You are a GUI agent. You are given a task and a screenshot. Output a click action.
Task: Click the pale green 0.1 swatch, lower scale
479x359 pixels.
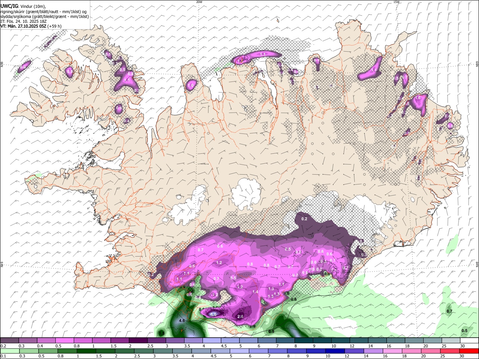[9, 351]
